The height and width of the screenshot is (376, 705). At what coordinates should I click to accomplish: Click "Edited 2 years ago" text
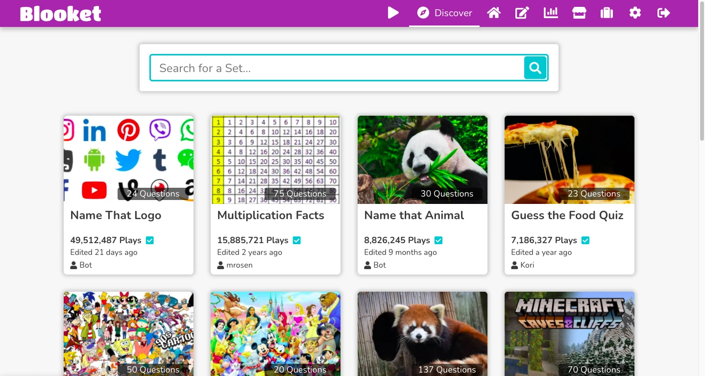[x=250, y=252]
